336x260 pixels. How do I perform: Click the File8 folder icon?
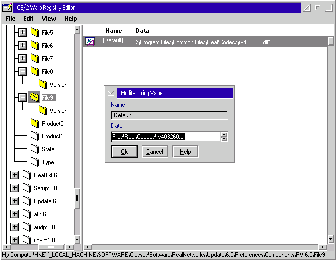[x=35, y=71]
